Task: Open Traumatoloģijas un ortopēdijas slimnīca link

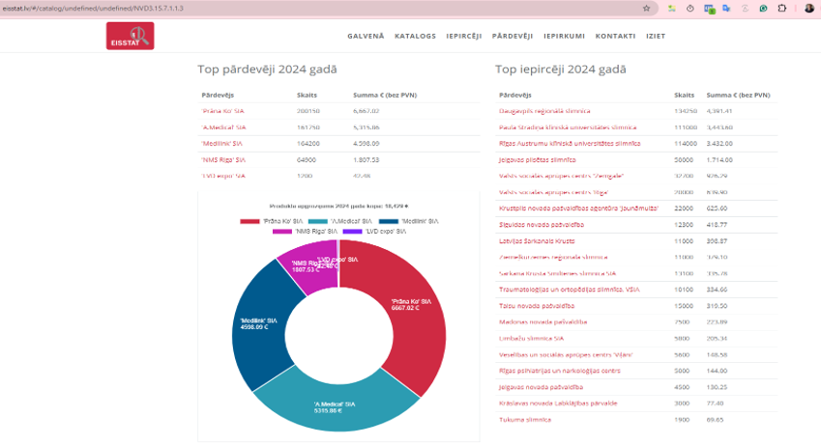Action: tap(570, 290)
